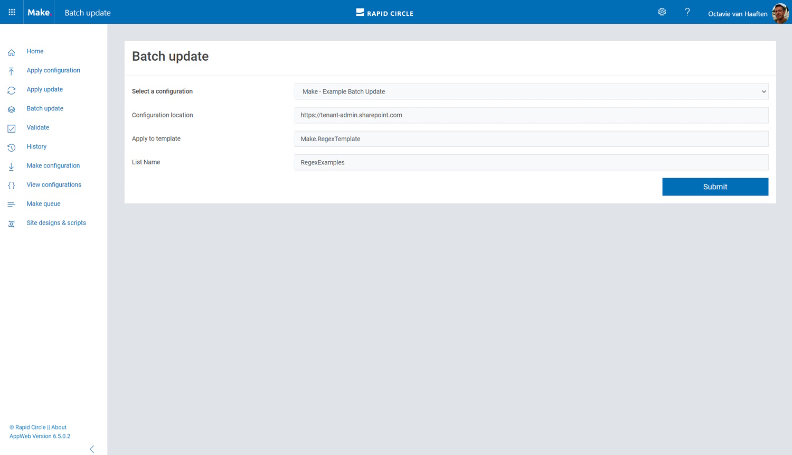Open Apply configuration menu item
The height and width of the screenshot is (455, 792).
coord(53,70)
